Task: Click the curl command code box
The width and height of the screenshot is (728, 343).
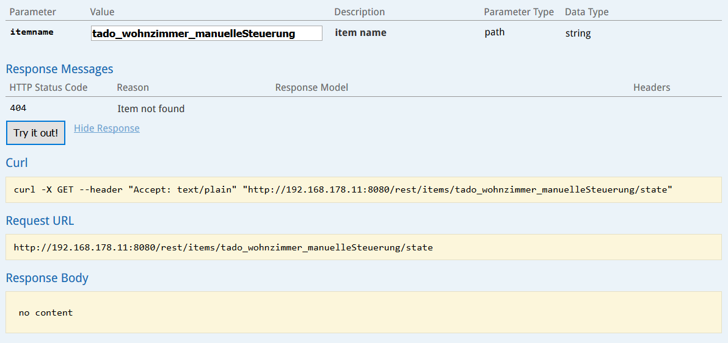Action: [363, 190]
